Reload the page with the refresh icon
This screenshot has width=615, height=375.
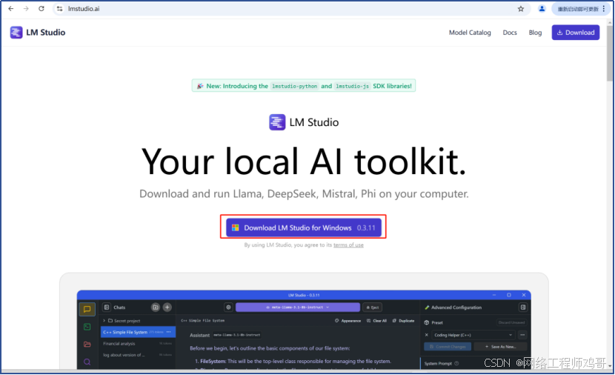[41, 9]
